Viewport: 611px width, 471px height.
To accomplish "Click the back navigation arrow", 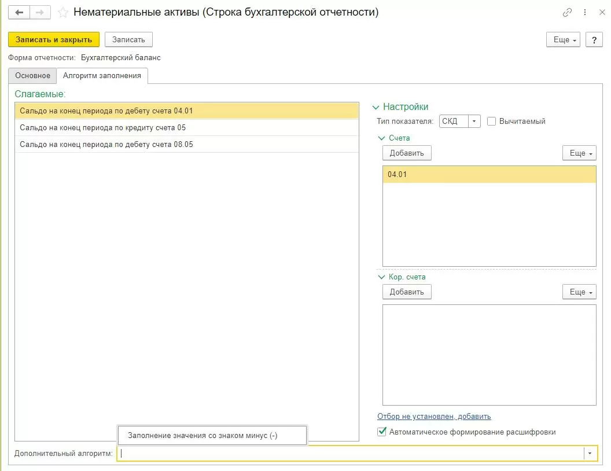I will tap(19, 12).
